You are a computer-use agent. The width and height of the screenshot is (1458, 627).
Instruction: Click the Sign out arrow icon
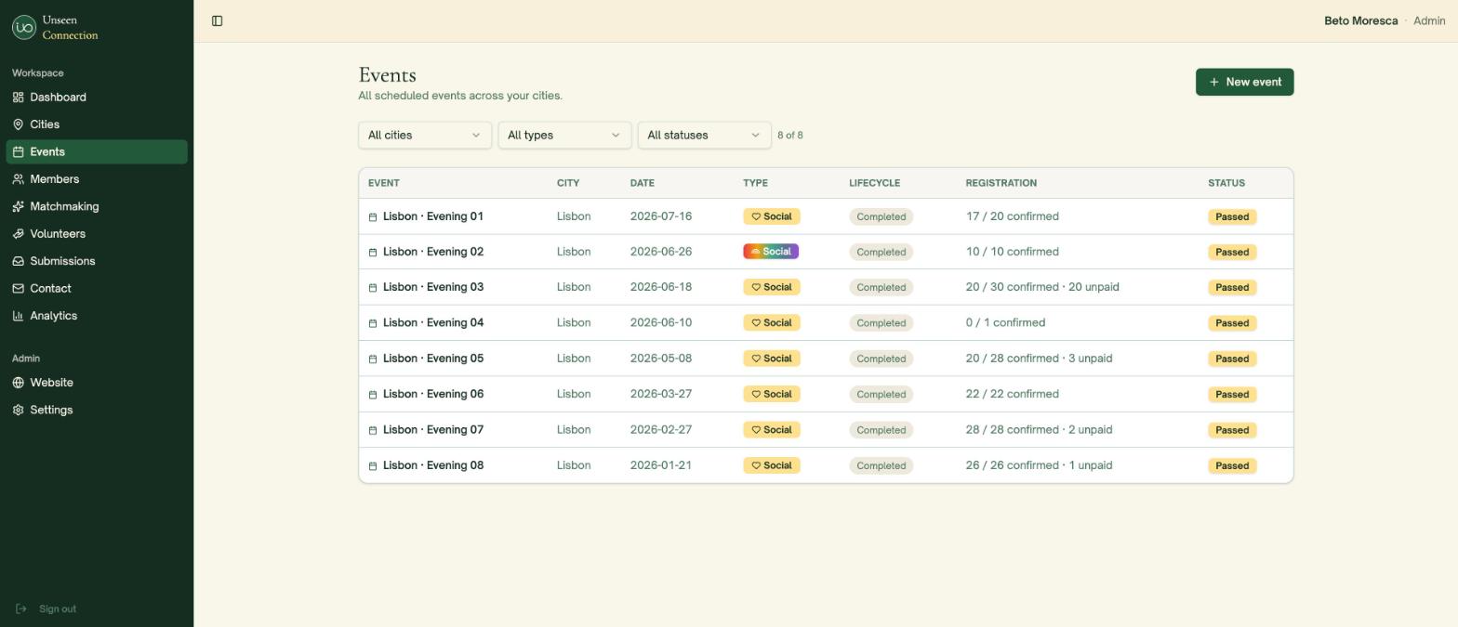[21, 609]
